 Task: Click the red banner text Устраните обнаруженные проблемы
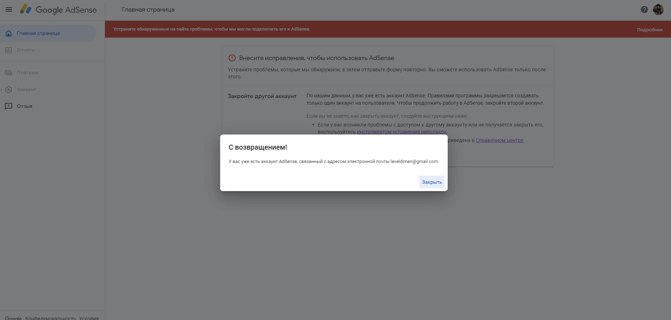pyautogui.click(x=212, y=29)
